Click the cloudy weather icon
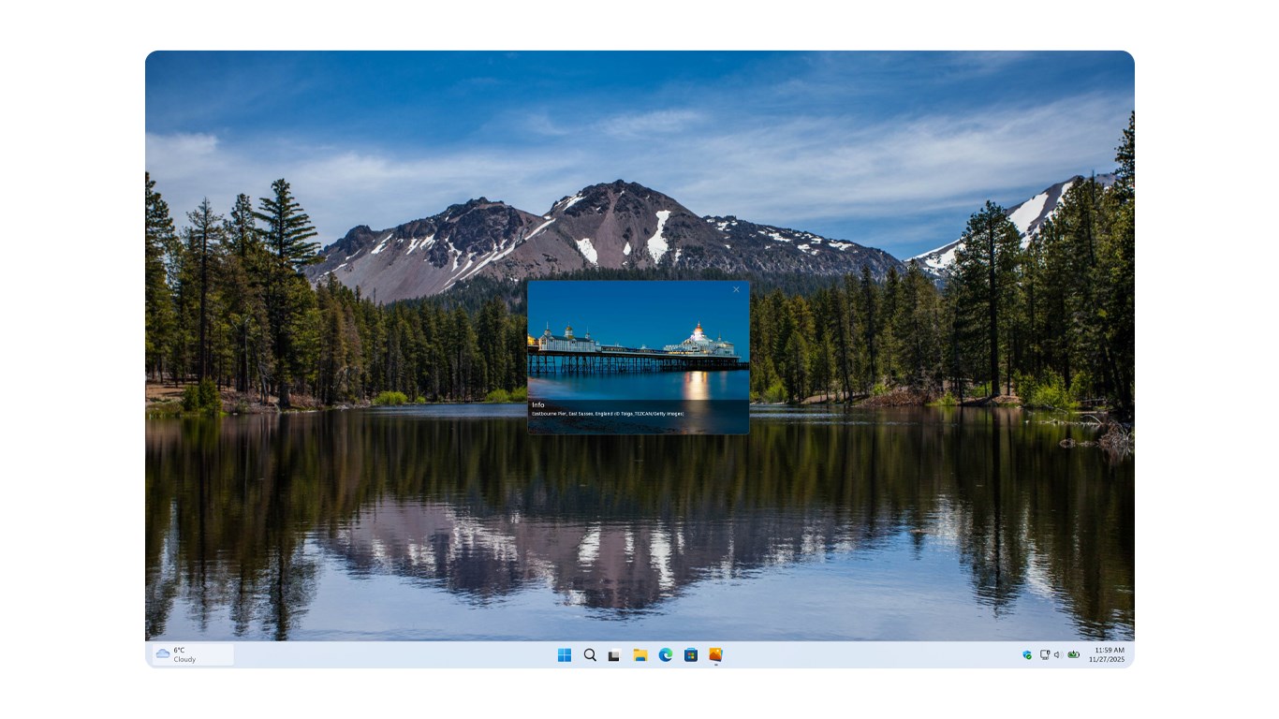 [161, 655]
